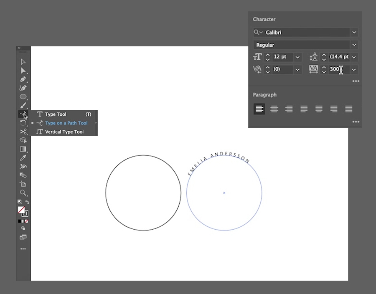Select the Pen tool
Viewport: 376px width, 294px height.
pos(23,79)
